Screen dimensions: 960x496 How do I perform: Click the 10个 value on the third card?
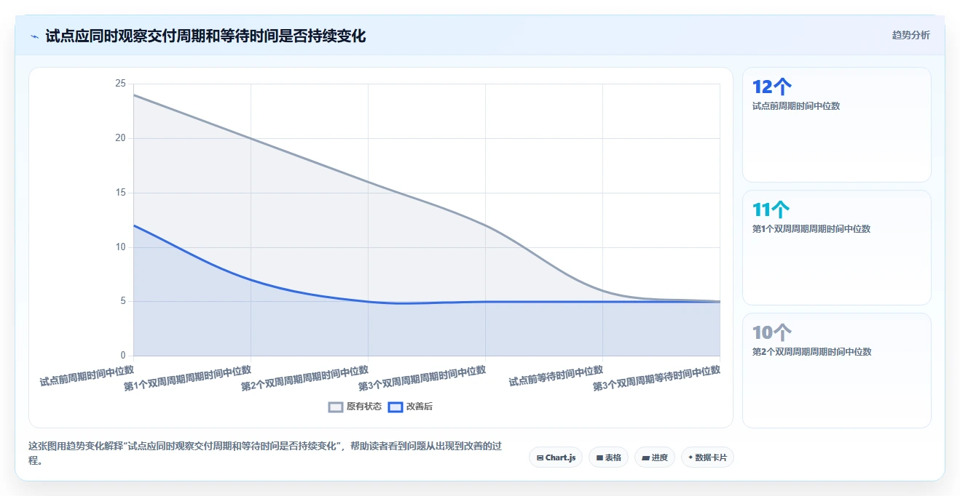[x=771, y=333]
